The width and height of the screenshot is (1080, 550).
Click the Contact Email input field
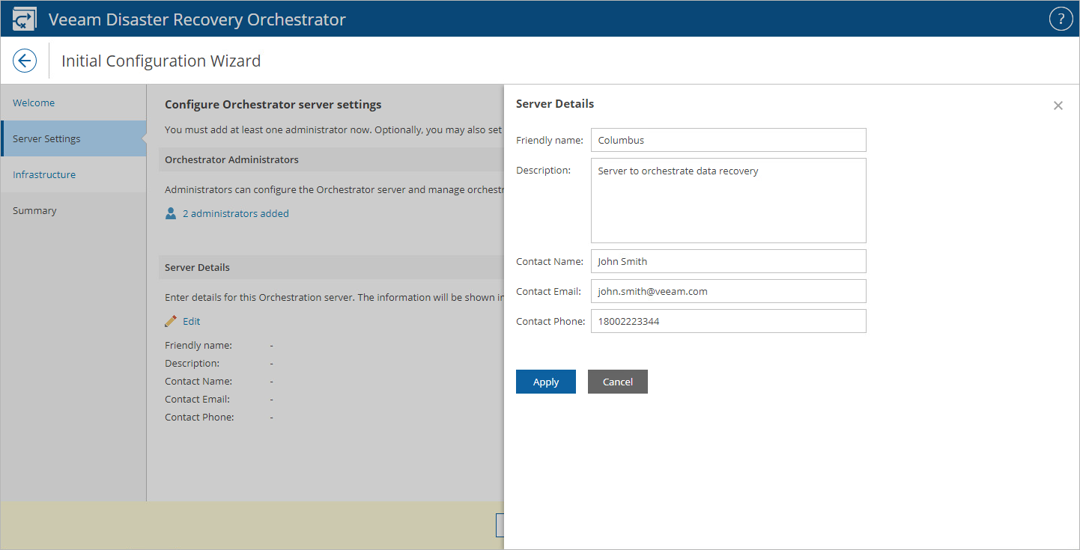728,291
